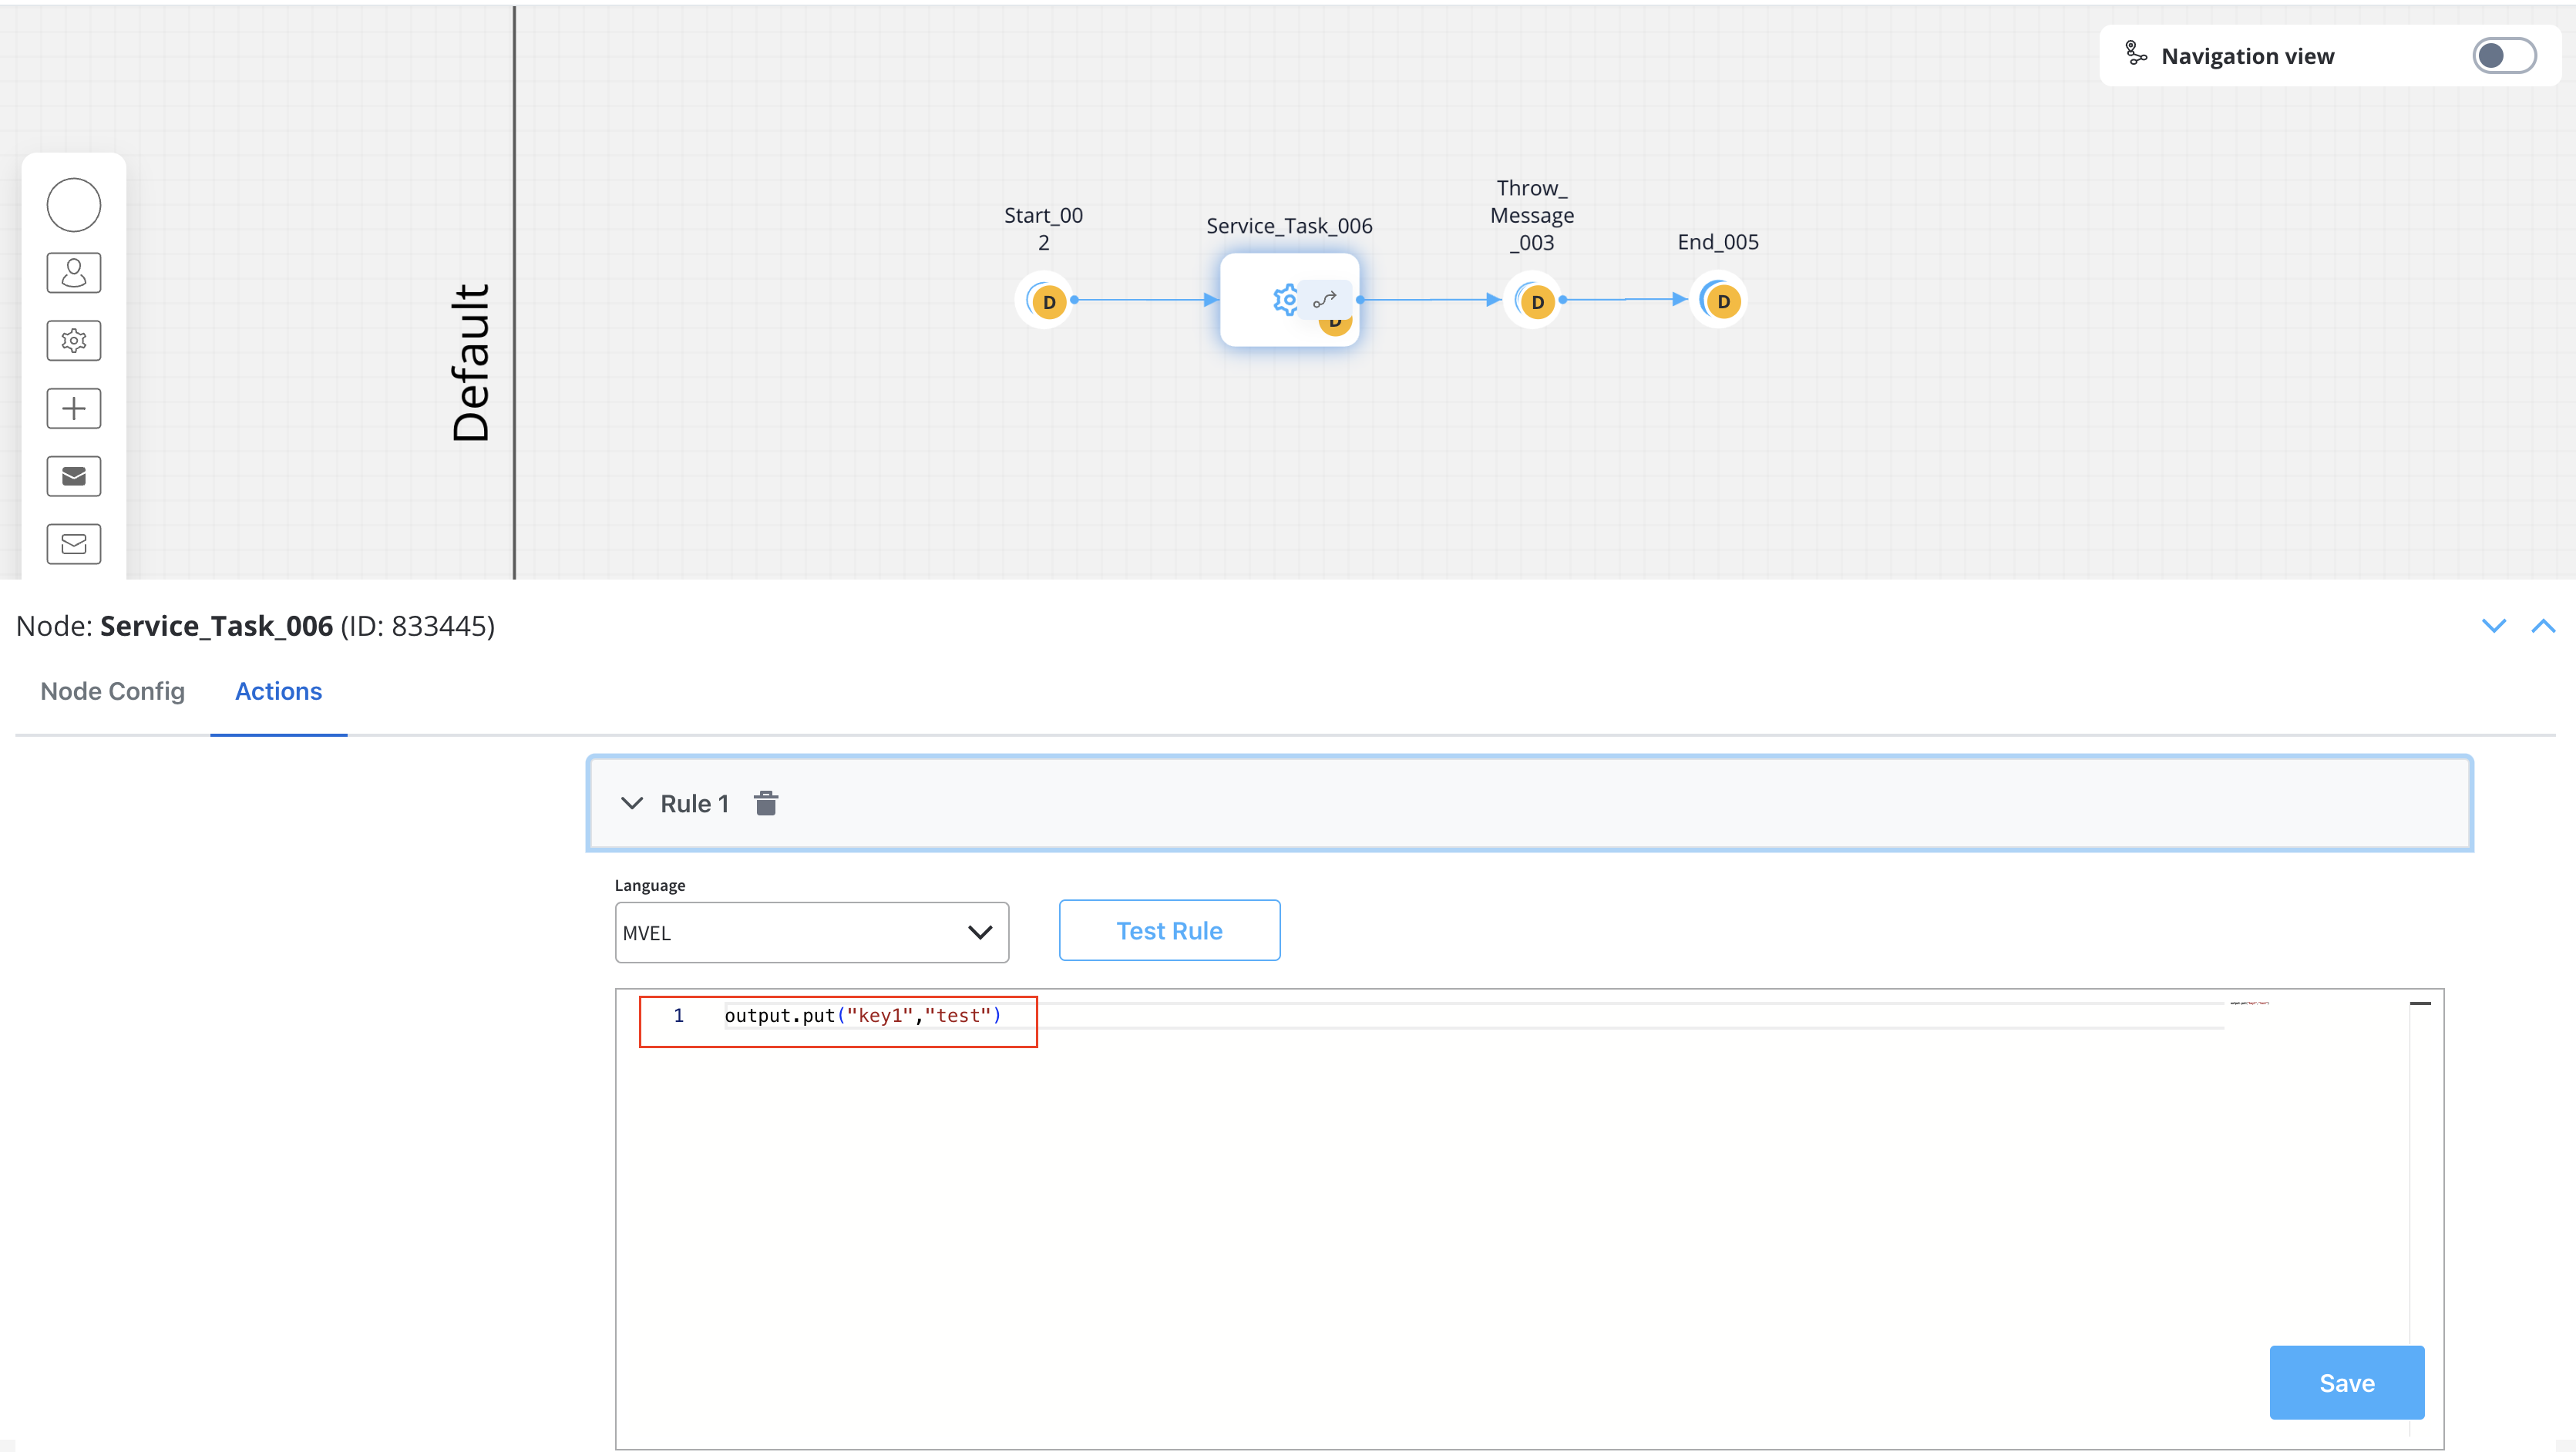Select the plus subprocess palette icon
This screenshot has width=2576, height=1452.
(x=74, y=408)
